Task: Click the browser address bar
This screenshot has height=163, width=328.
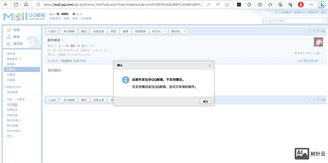Action: 123,4
